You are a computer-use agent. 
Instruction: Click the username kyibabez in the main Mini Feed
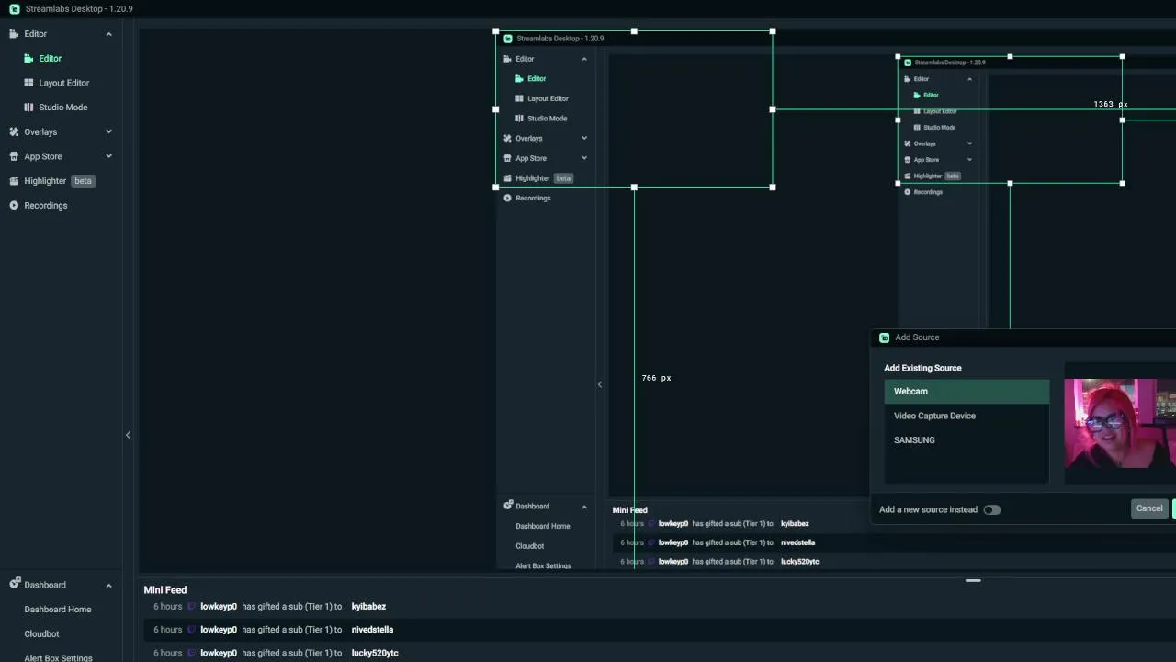pos(368,607)
